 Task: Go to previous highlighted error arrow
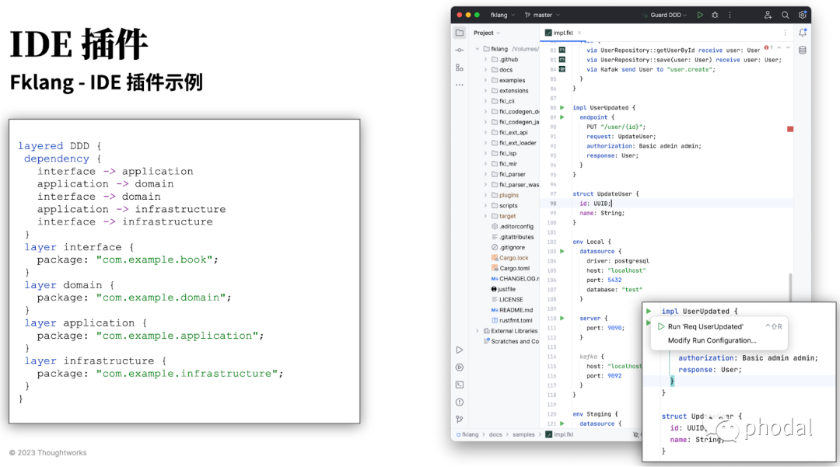(x=779, y=48)
